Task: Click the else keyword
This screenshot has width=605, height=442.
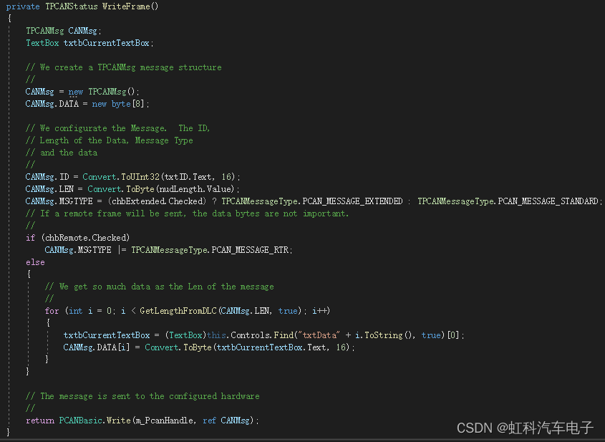Action: point(35,261)
